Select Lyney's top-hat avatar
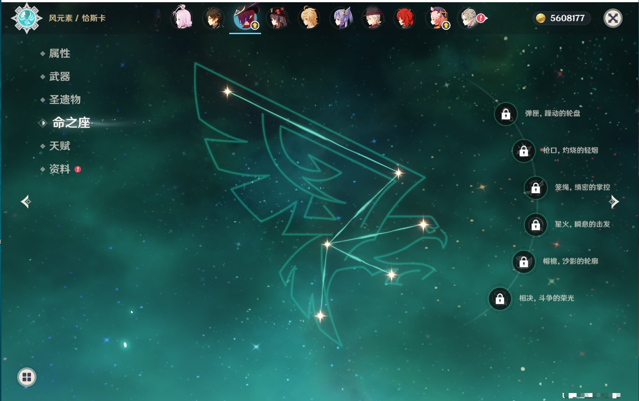The width and height of the screenshot is (639, 401). click(x=373, y=19)
